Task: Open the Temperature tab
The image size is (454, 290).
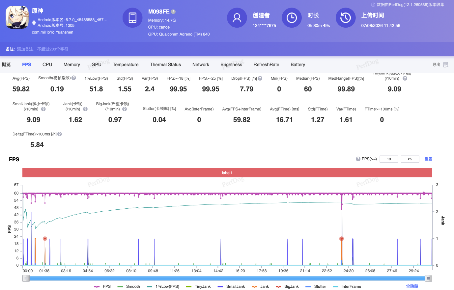Action: (126, 65)
